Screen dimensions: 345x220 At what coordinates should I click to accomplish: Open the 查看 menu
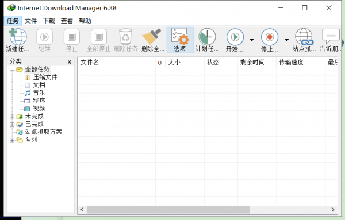[x=67, y=21]
